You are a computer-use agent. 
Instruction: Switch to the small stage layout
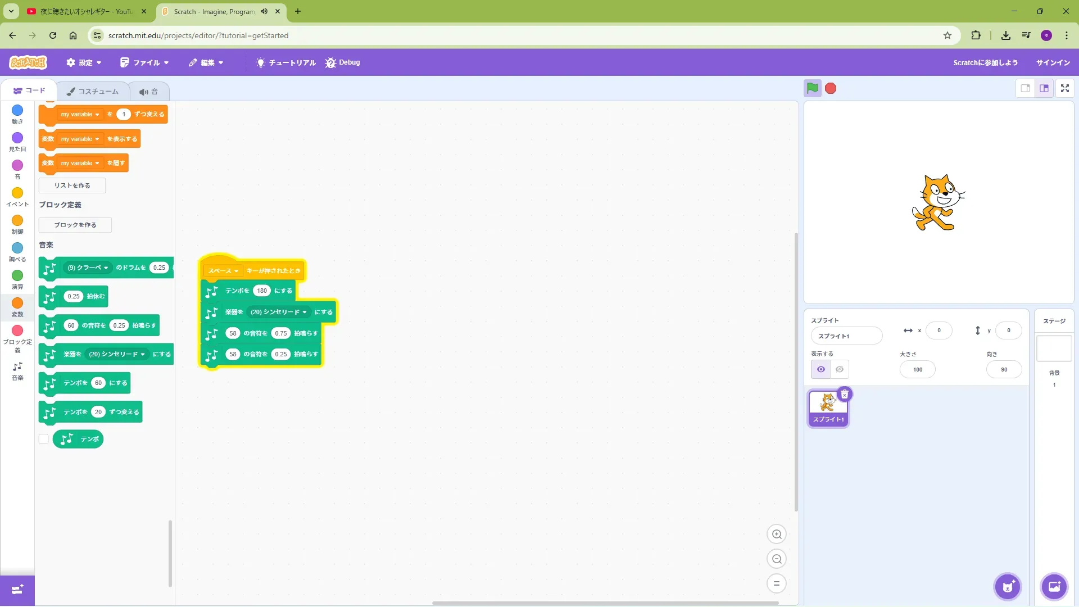click(x=1025, y=88)
